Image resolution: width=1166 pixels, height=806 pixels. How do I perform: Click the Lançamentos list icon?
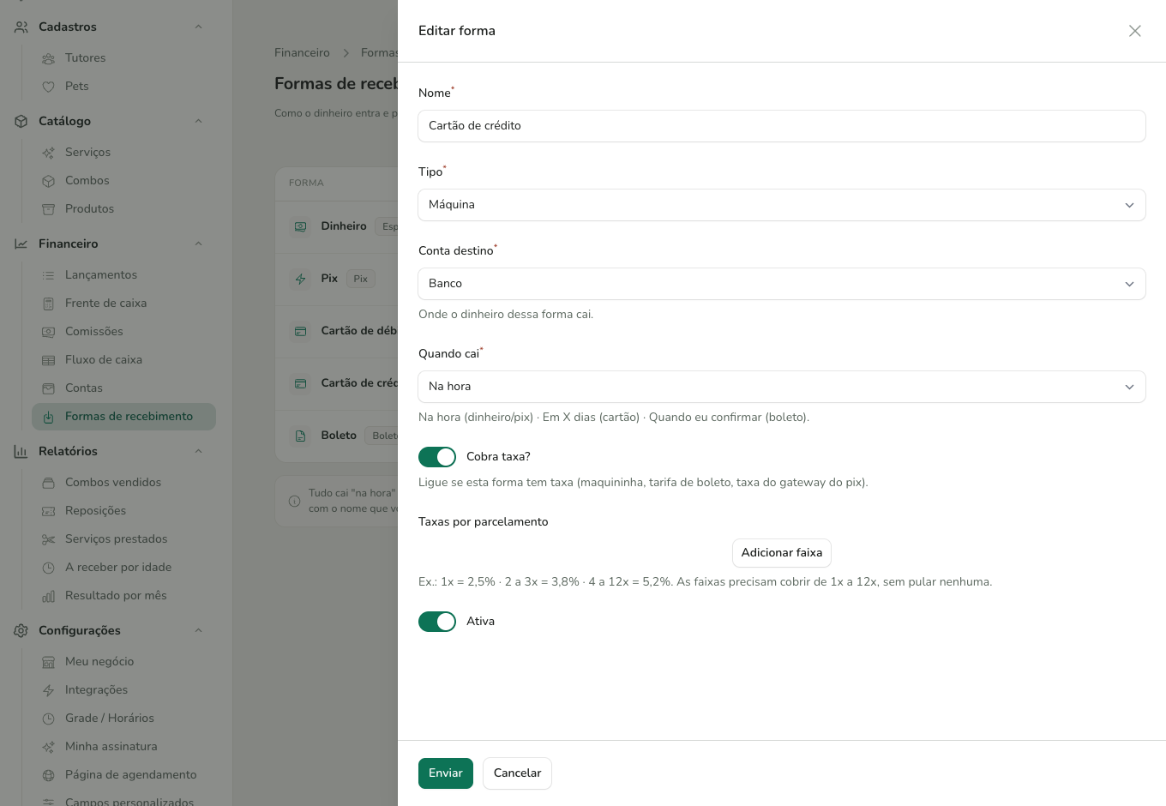click(x=49, y=275)
